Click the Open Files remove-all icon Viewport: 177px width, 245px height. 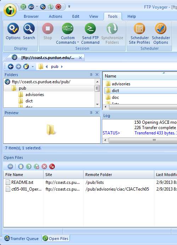tap(52, 166)
